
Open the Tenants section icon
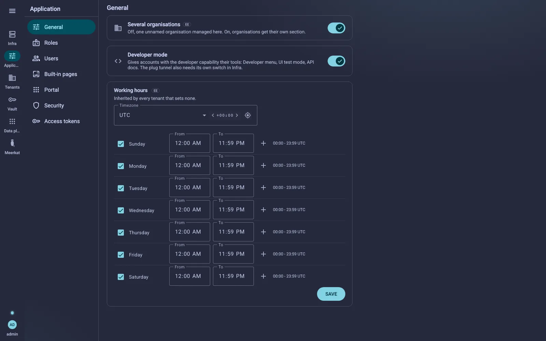pos(12,78)
